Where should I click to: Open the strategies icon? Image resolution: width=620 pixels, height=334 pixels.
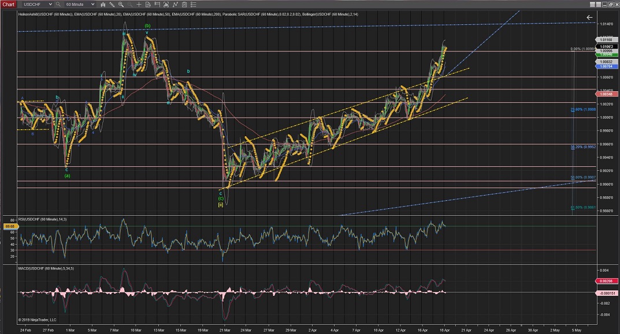[175, 5]
